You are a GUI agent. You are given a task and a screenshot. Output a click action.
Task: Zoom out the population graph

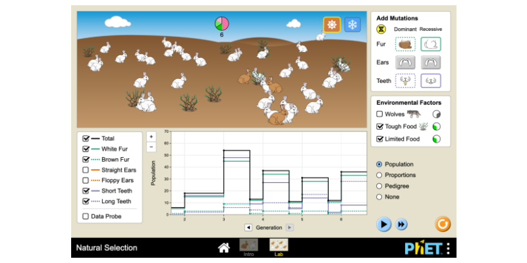point(151,147)
